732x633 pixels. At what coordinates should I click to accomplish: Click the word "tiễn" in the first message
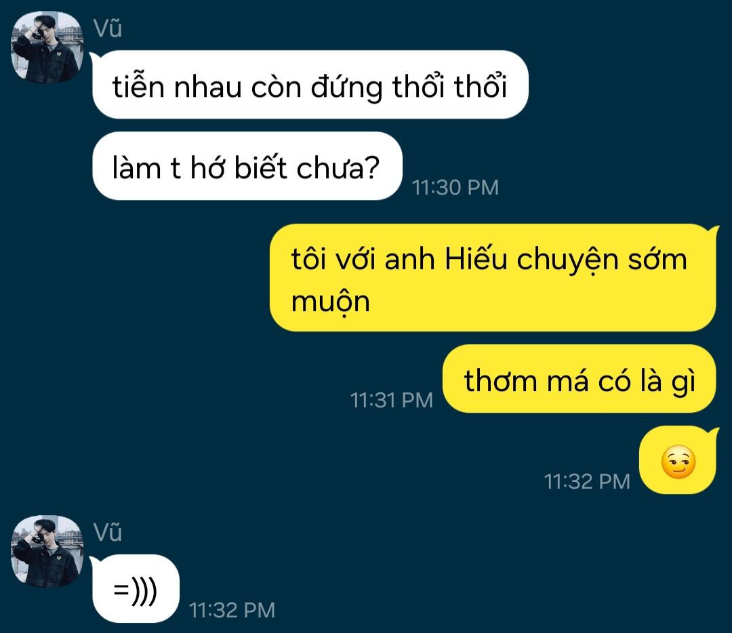tap(139, 87)
